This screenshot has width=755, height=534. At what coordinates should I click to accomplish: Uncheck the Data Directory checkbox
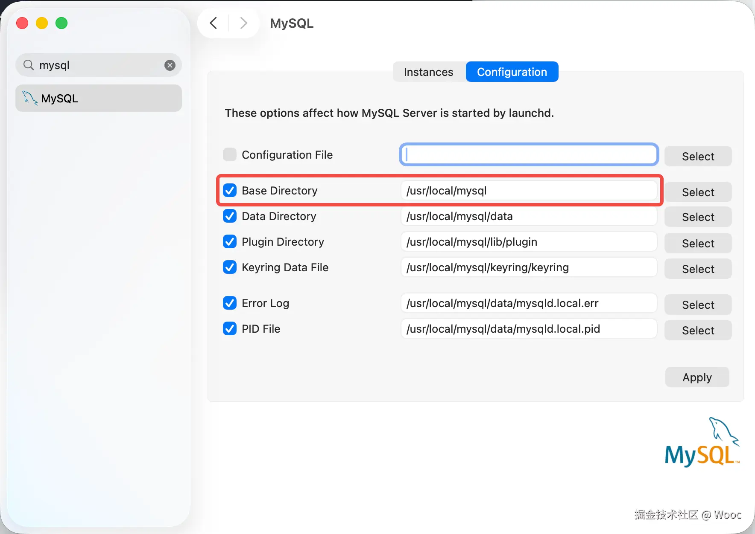[x=230, y=216]
